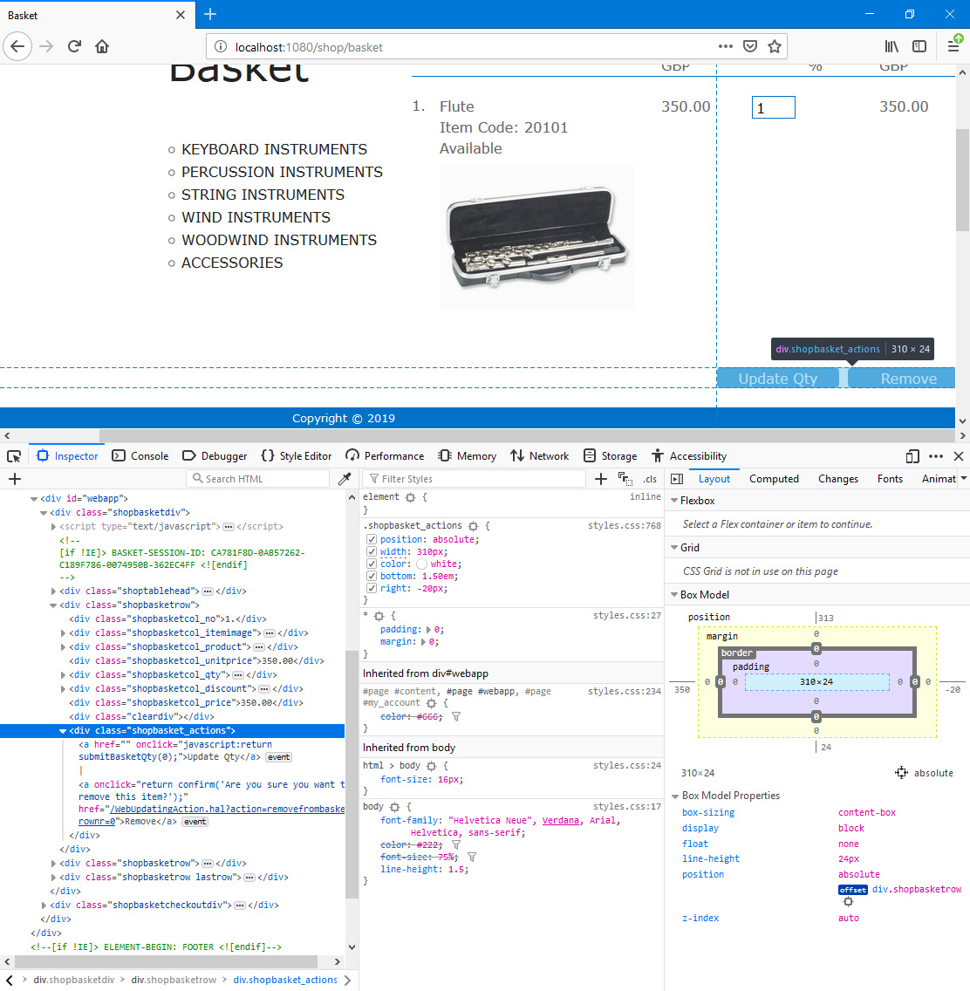Open the Storage tab
The image size is (970, 991).
tap(610, 456)
